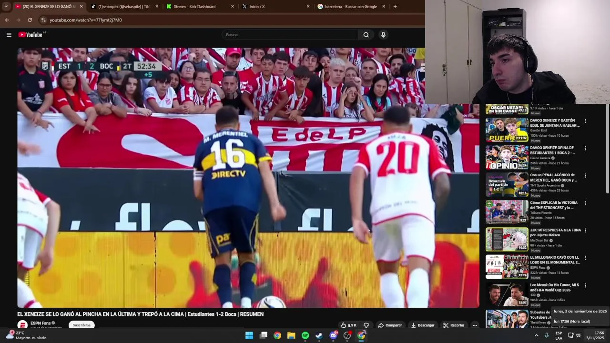Show hidden system tray icons
This screenshot has width=610, height=343.
click(x=536, y=335)
